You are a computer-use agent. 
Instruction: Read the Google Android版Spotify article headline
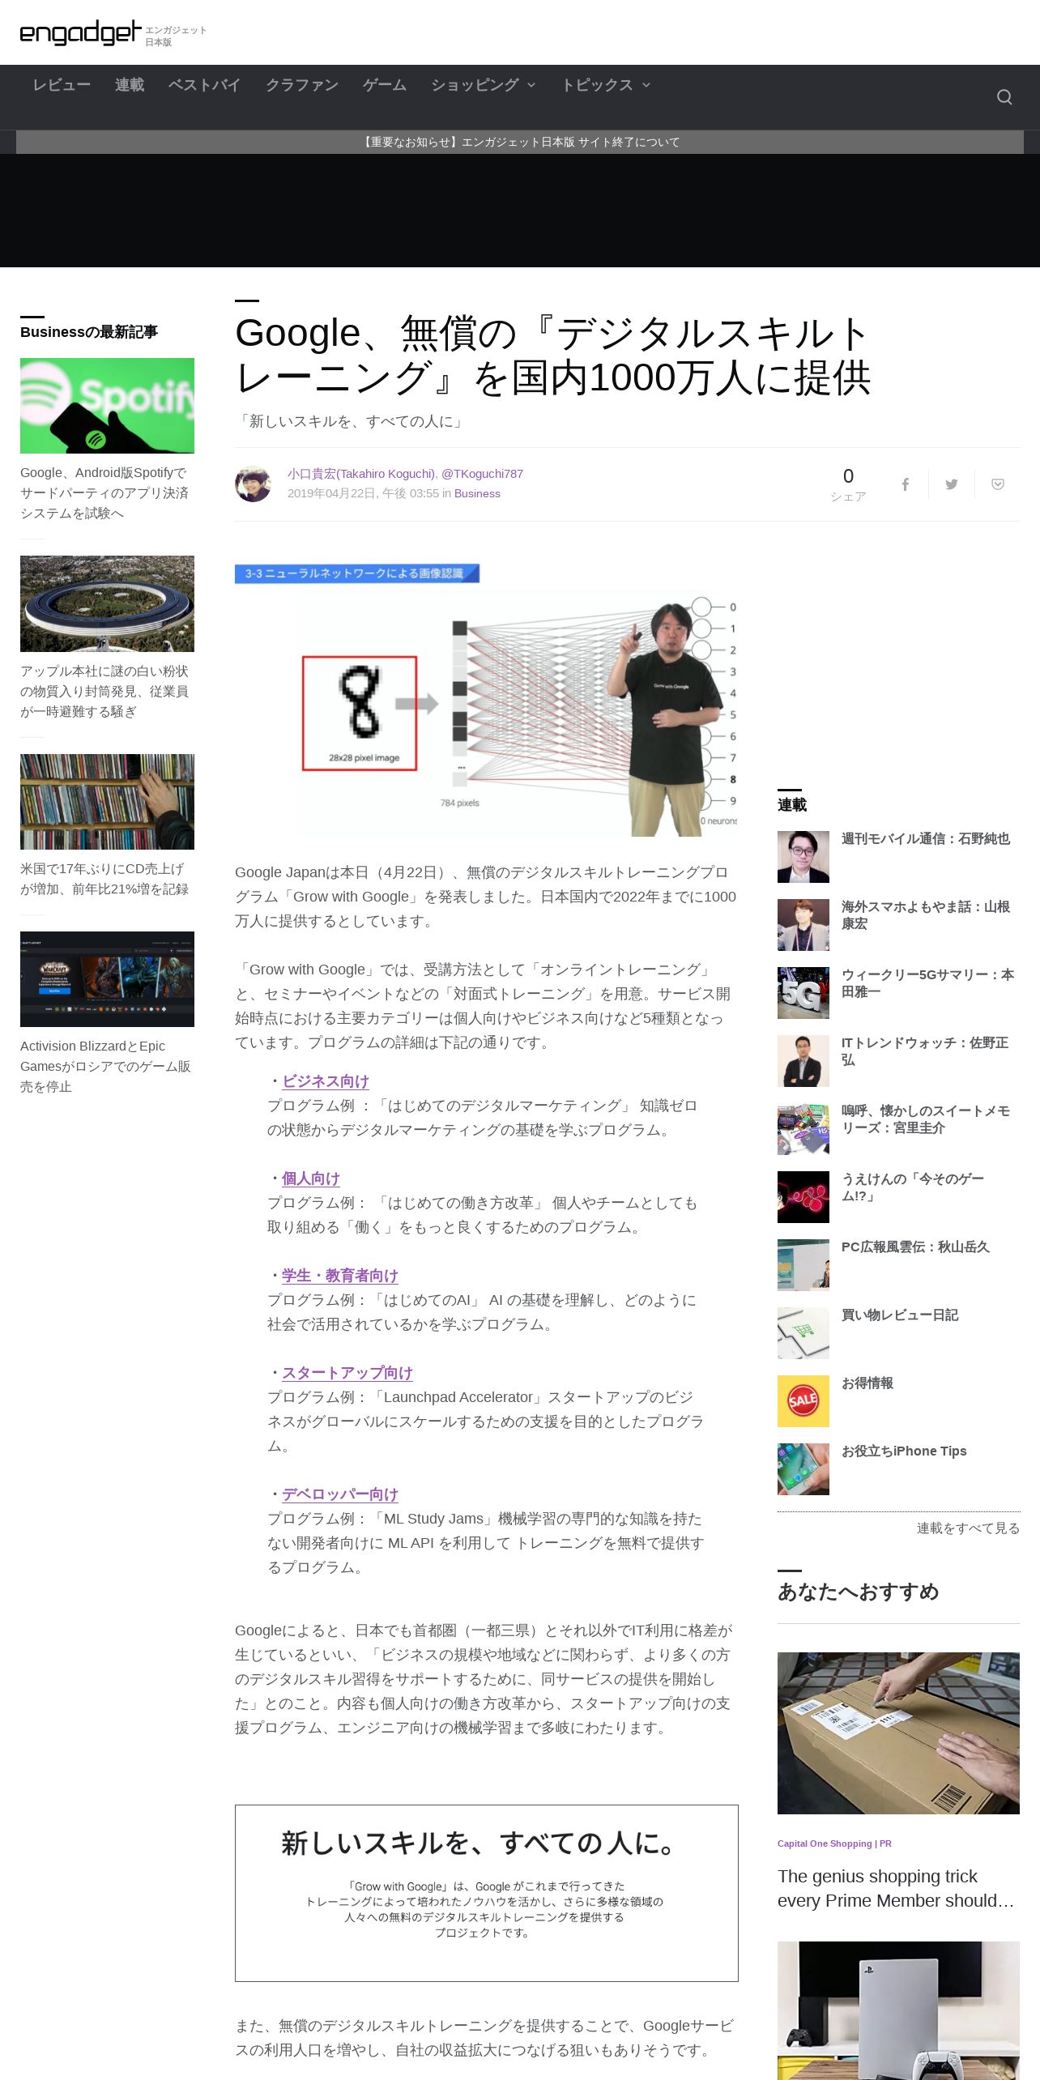click(104, 493)
